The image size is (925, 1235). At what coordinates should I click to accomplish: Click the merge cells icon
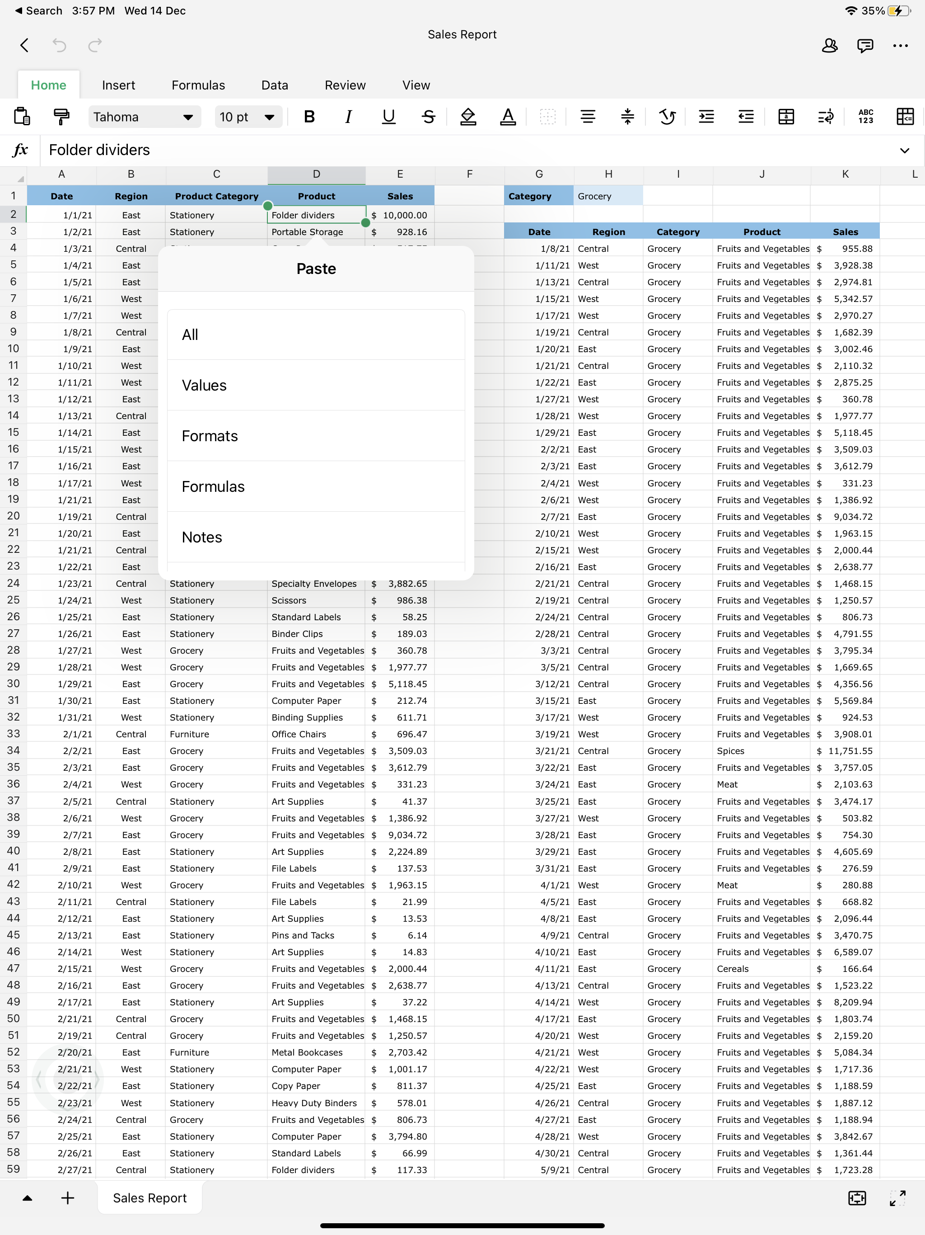point(786,117)
